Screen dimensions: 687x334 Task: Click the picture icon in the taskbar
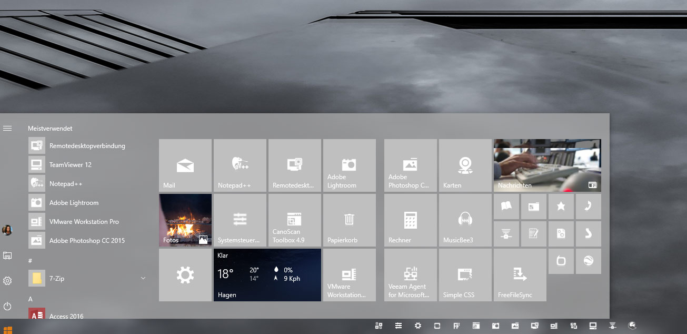(x=515, y=326)
